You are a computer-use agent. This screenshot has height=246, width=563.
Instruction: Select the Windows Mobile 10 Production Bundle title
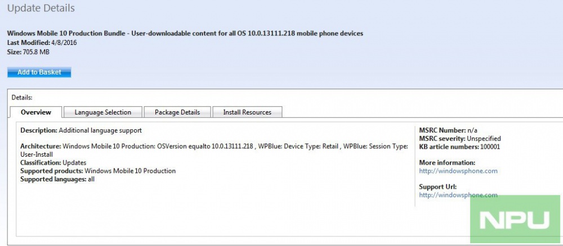coord(185,33)
